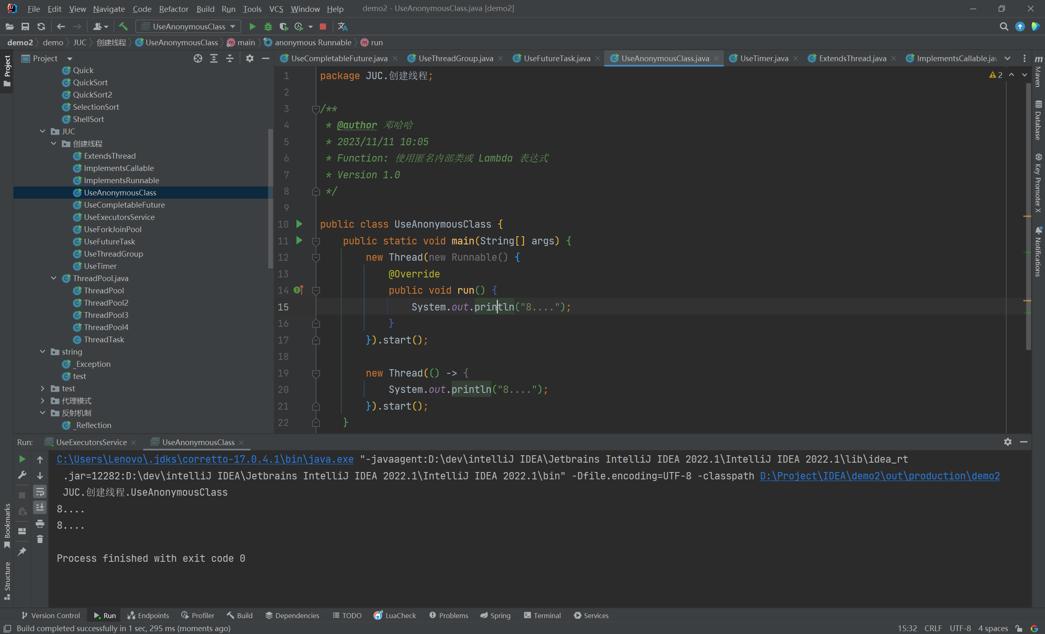Open the Refactor menu
Screen dimensions: 1045x634
click(173, 9)
